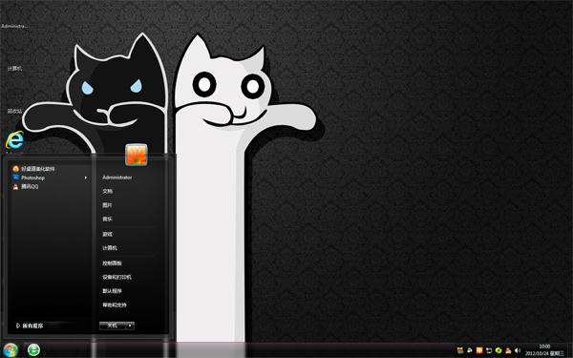
Task: Click the 好桌面美化软件 orange icon
Action: (15, 169)
